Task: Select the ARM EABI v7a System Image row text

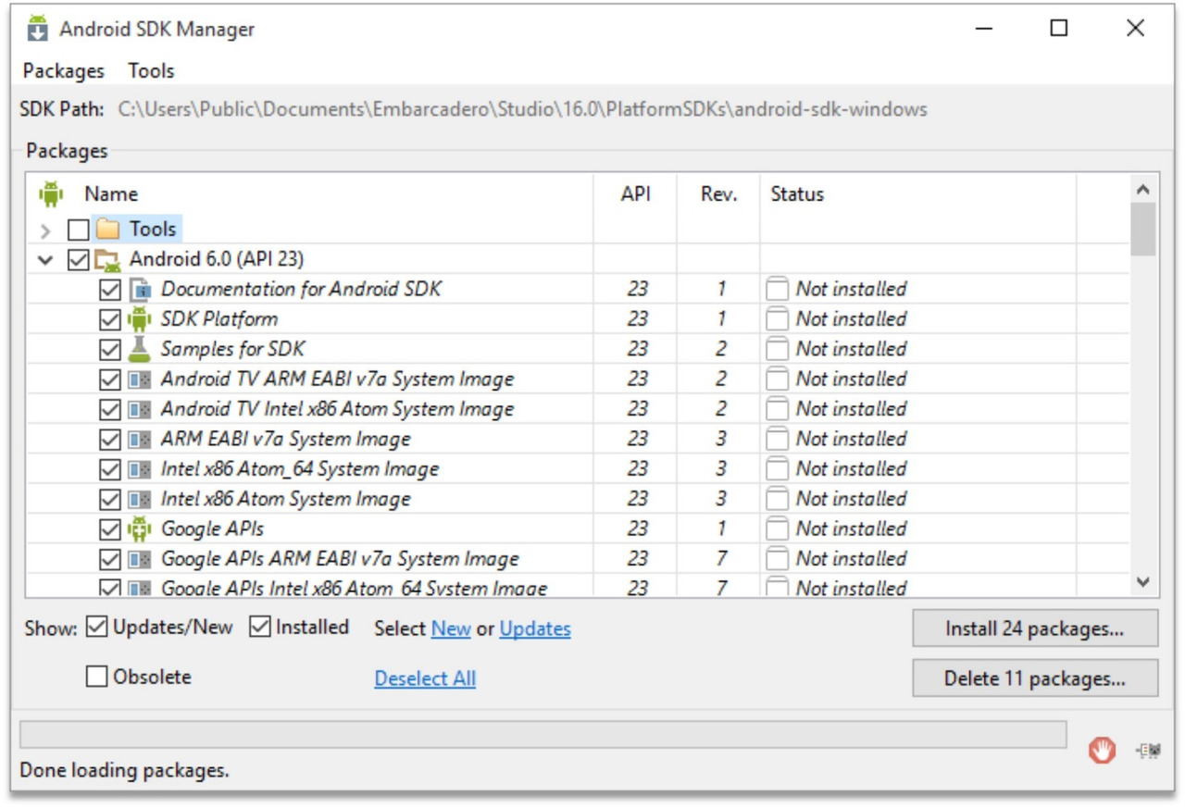Action: pyautogui.click(x=286, y=439)
